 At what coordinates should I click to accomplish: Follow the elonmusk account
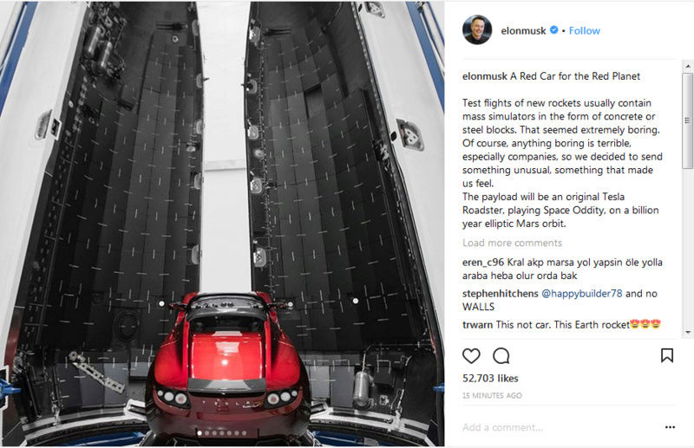(x=584, y=30)
